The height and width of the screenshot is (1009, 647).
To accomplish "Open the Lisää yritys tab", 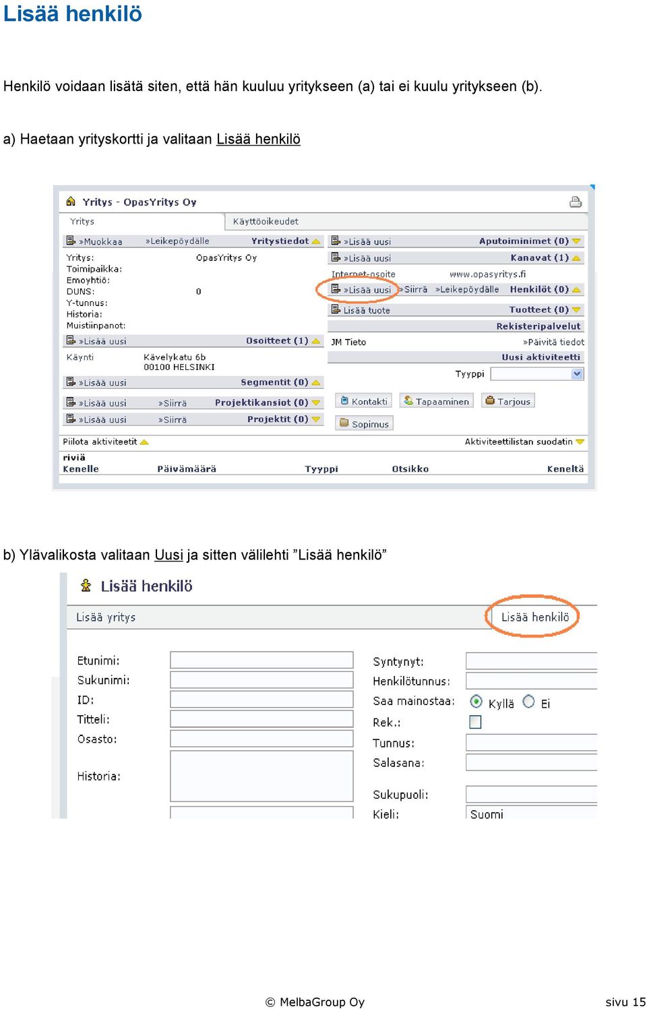I will pos(106,617).
